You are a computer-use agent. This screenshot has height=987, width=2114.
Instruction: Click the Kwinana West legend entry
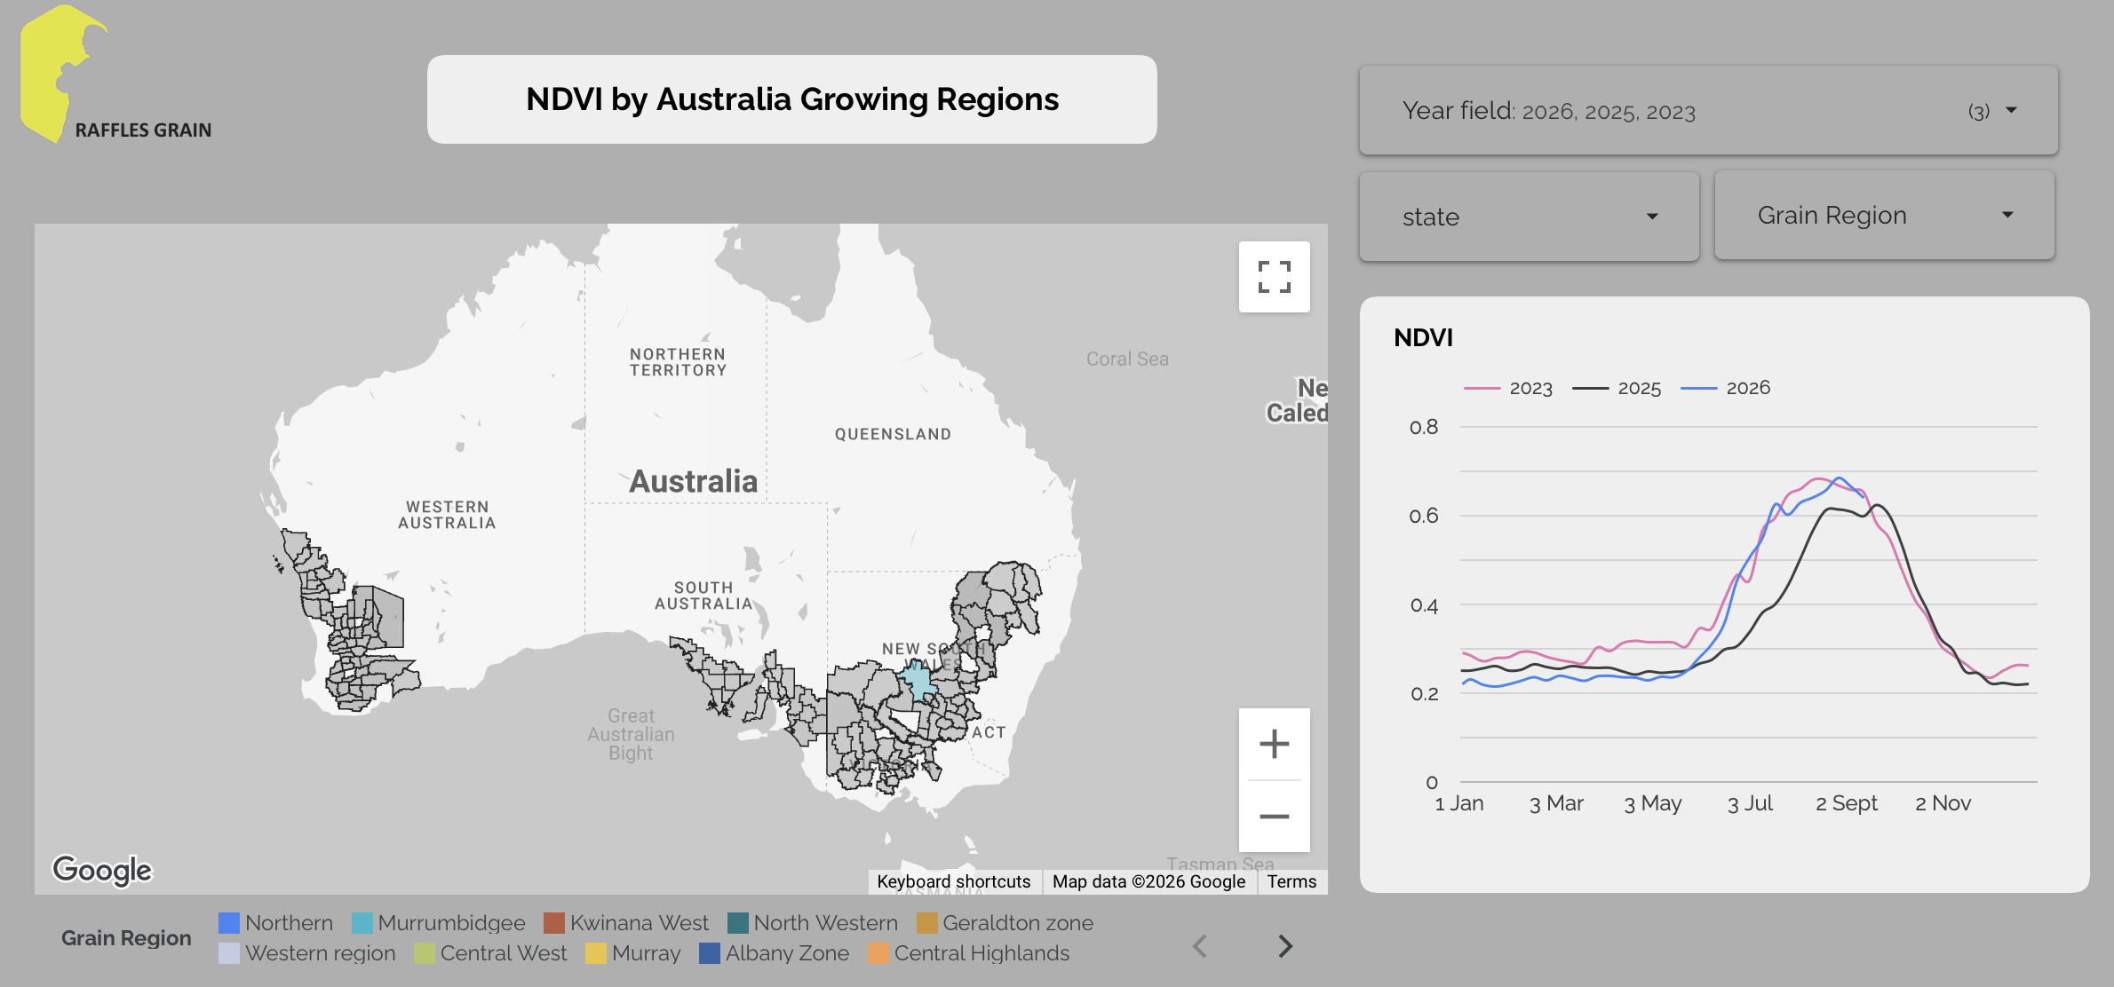[x=626, y=923]
